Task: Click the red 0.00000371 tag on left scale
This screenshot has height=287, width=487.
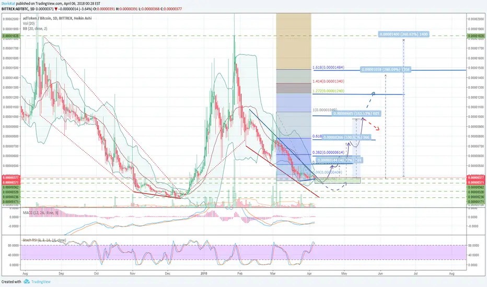Action: [10, 183]
